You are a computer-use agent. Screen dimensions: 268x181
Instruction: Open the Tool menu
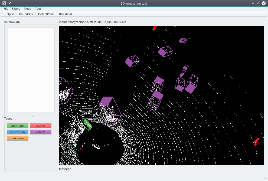[38, 9]
